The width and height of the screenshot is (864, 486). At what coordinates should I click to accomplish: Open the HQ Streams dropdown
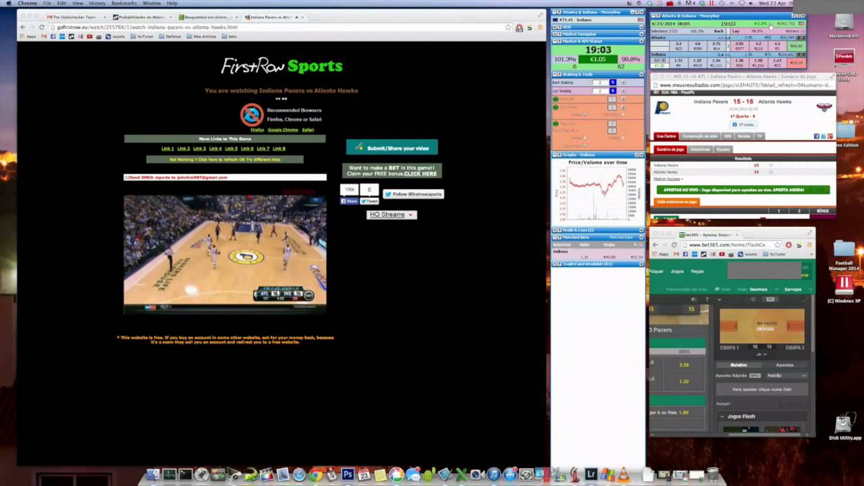(x=391, y=215)
